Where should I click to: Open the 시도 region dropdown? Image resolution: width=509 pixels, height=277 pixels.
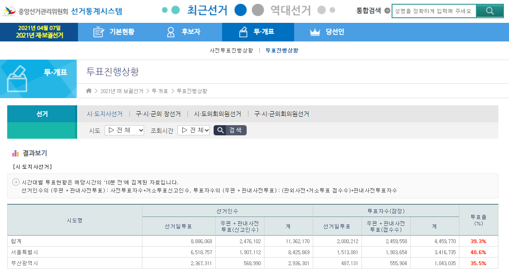coord(124,130)
